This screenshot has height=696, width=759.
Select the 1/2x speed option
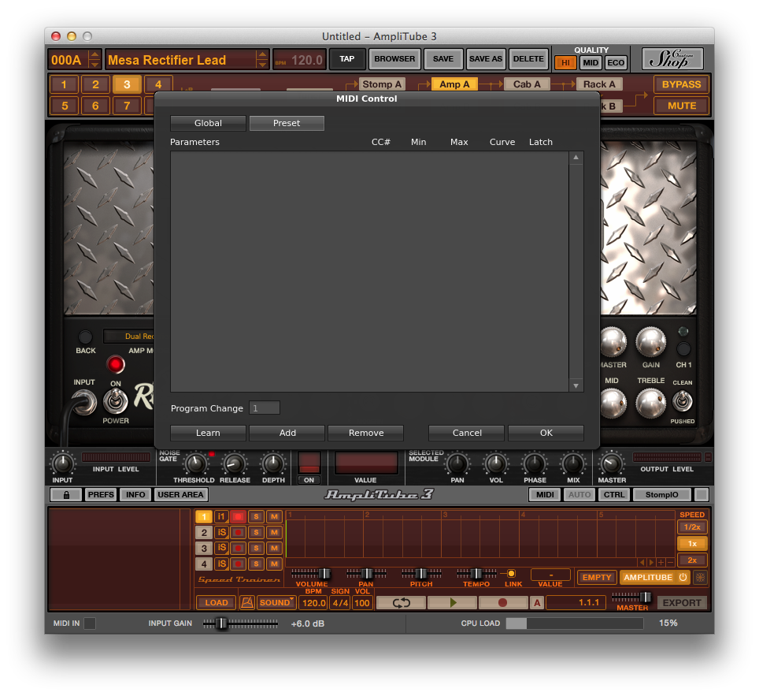[x=692, y=527]
